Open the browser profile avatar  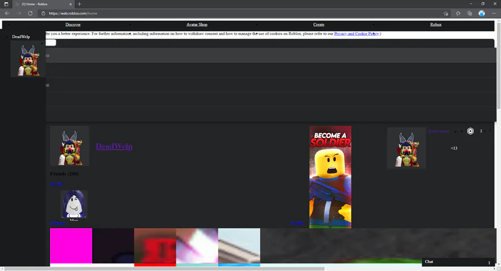[x=482, y=13]
